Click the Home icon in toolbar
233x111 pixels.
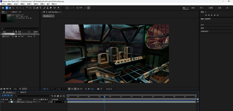pyautogui.click(x=3, y=8)
